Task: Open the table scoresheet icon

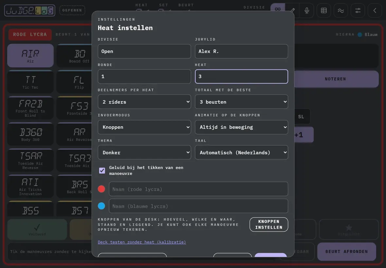Action: coord(324,10)
